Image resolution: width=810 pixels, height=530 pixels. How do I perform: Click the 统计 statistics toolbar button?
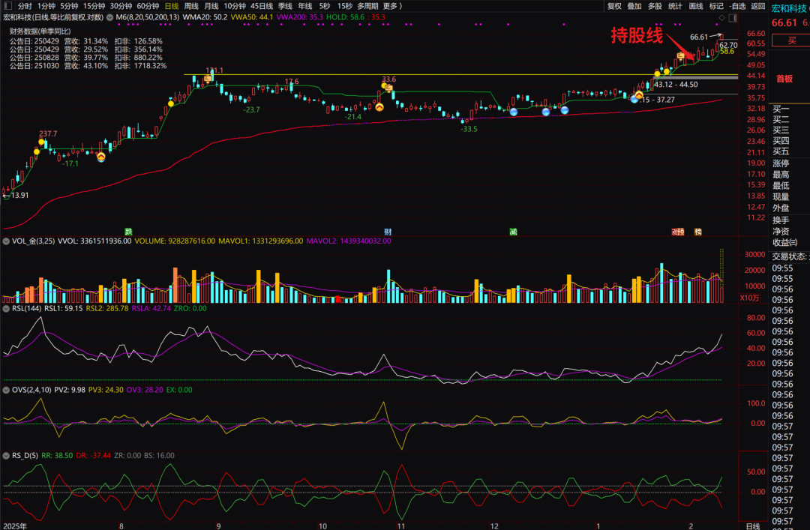(x=675, y=6)
